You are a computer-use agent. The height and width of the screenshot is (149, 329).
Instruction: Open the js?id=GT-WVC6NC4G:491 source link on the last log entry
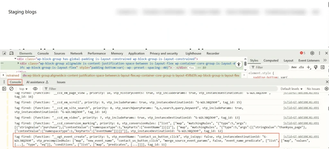click(301, 137)
